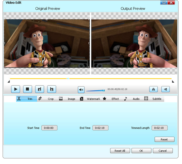Click the Subtitle film icon
The image size is (182, 164).
pyautogui.click(x=146, y=99)
